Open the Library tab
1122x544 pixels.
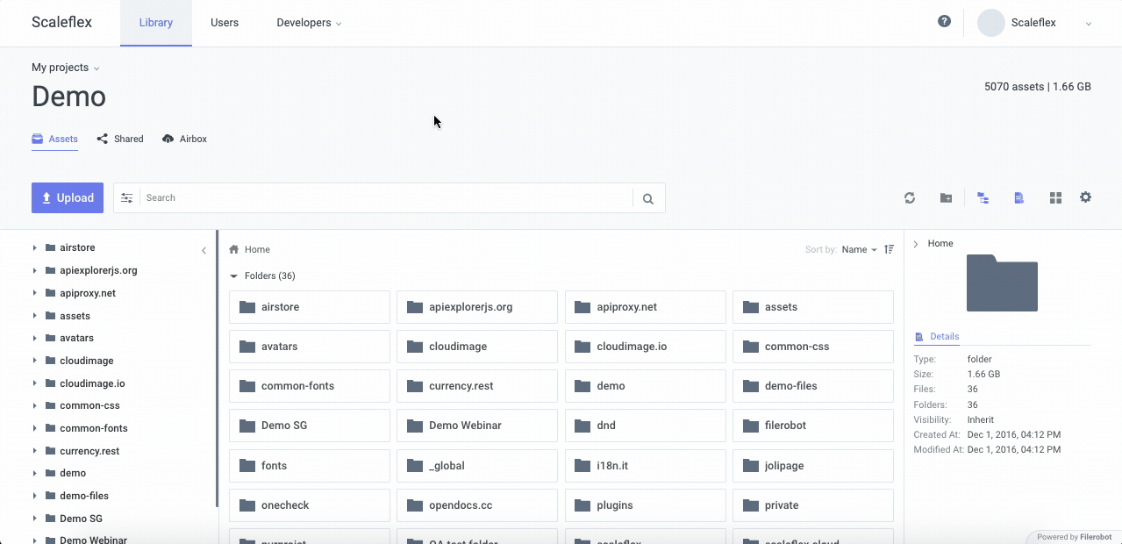click(156, 23)
